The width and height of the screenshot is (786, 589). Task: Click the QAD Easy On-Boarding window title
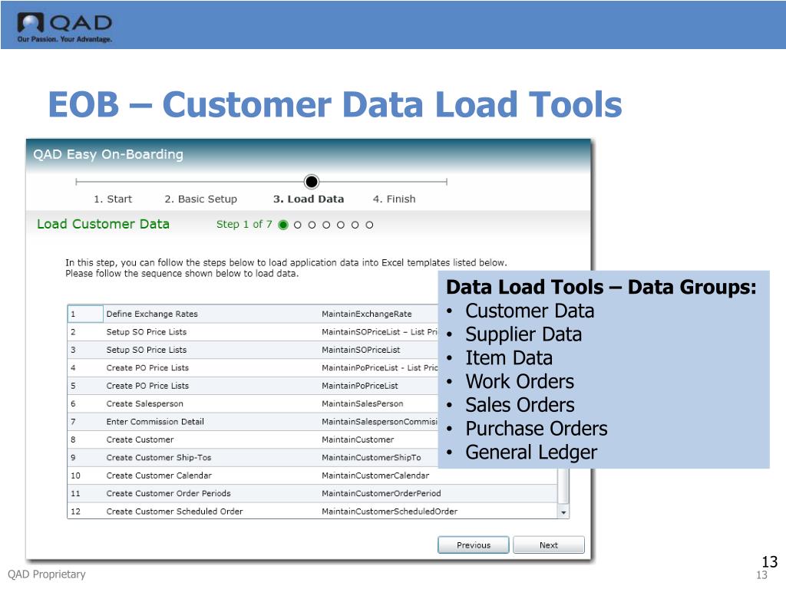[x=108, y=154]
